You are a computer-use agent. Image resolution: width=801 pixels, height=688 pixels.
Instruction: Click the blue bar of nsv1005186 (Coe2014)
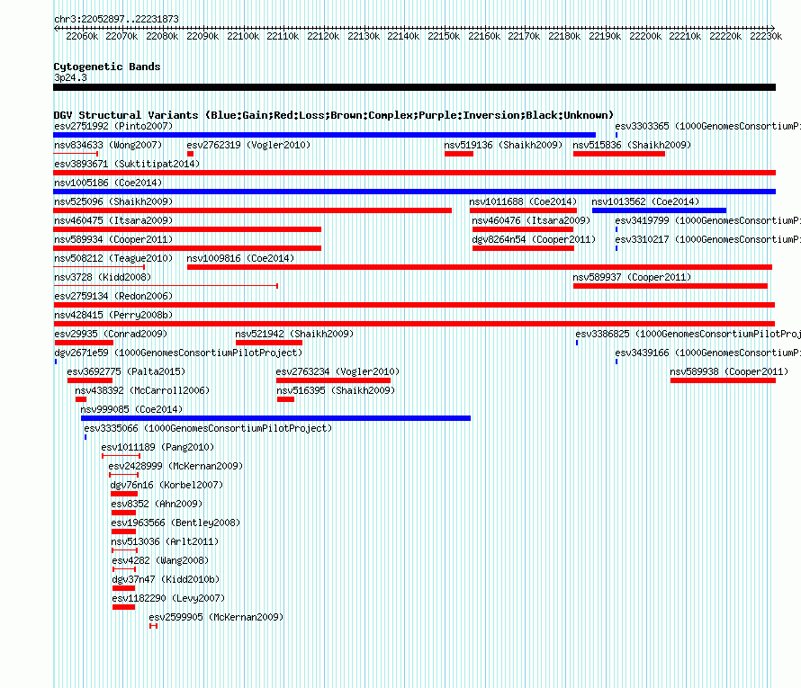click(x=414, y=192)
